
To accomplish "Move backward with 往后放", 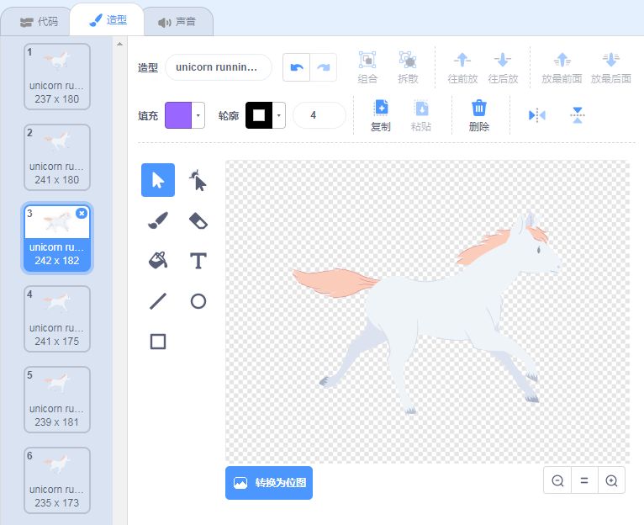I will pyautogui.click(x=503, y=67).
